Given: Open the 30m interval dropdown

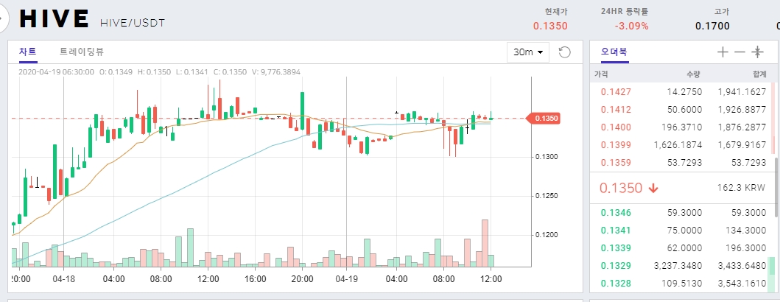Looking at the screenshot, I should pos(529,52).
